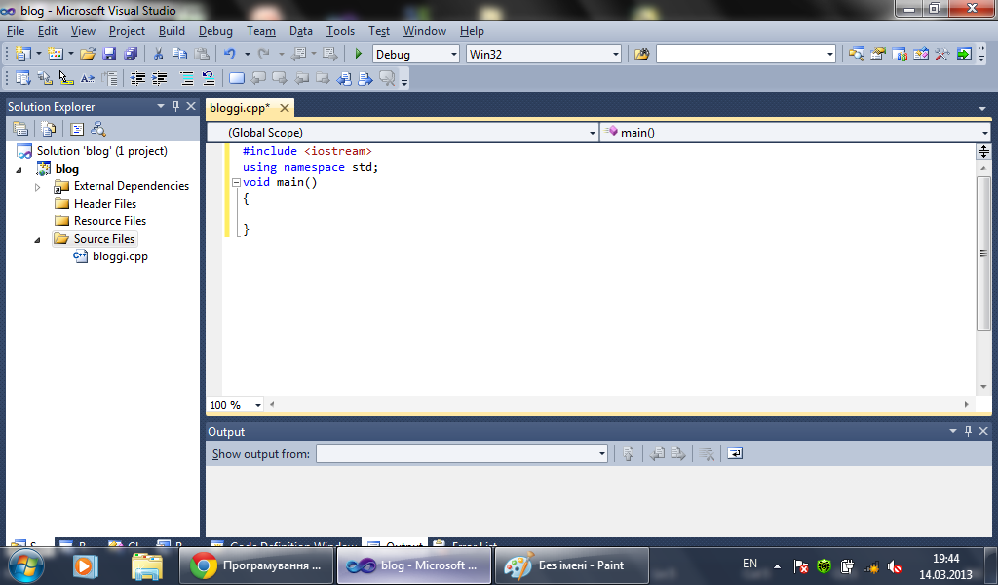The image size is (998, 585).
Task: Toggle auto-hide pin of Solution Explorer
Action: tap(175, 107)
